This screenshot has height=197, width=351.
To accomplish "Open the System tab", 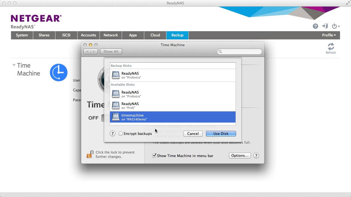I will (22, 35).
